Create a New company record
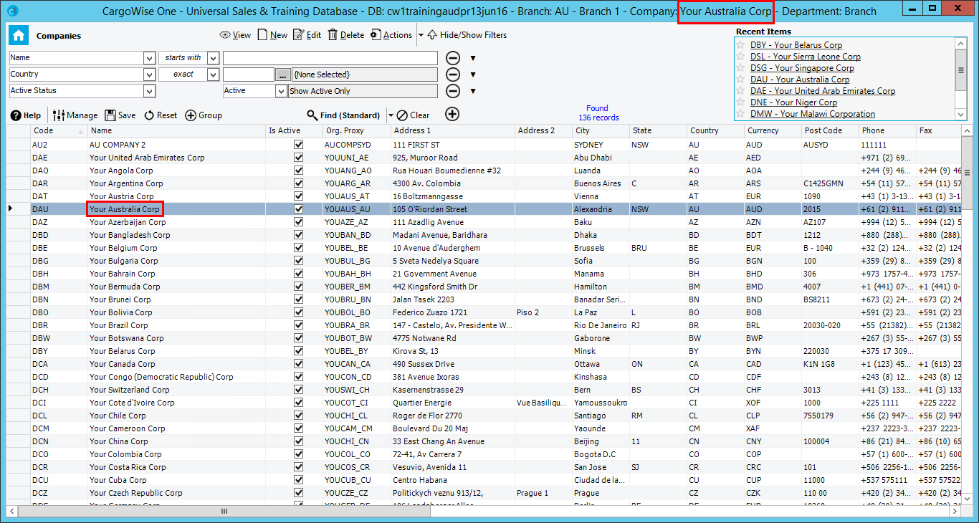This screenshot has height=523, width=979. tap(272, 35)
